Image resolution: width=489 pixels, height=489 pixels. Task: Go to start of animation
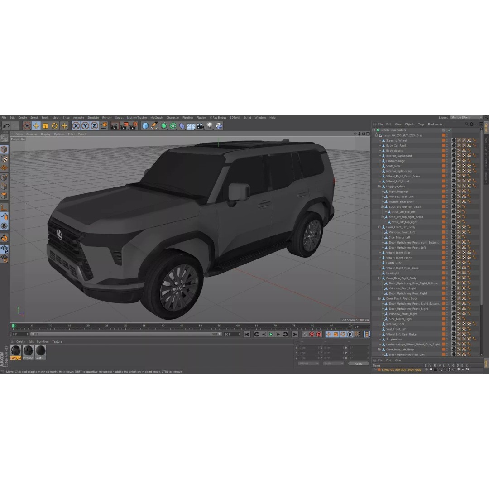[247, 334]
